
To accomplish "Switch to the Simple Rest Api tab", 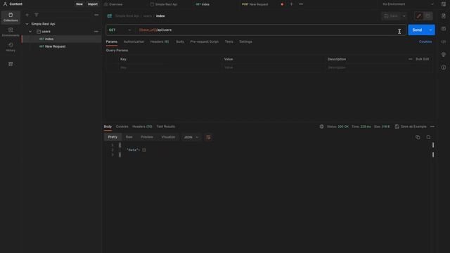I will coord(164,4).
